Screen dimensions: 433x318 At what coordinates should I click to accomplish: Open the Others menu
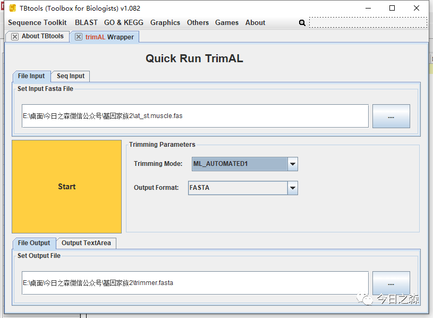point(198,23)
